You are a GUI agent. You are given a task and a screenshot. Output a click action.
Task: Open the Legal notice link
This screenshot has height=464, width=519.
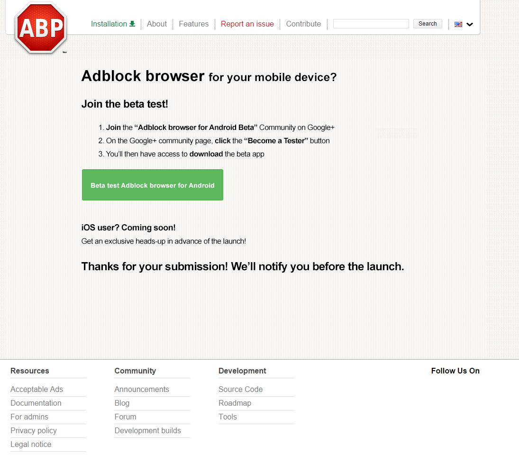pos(31,444)
